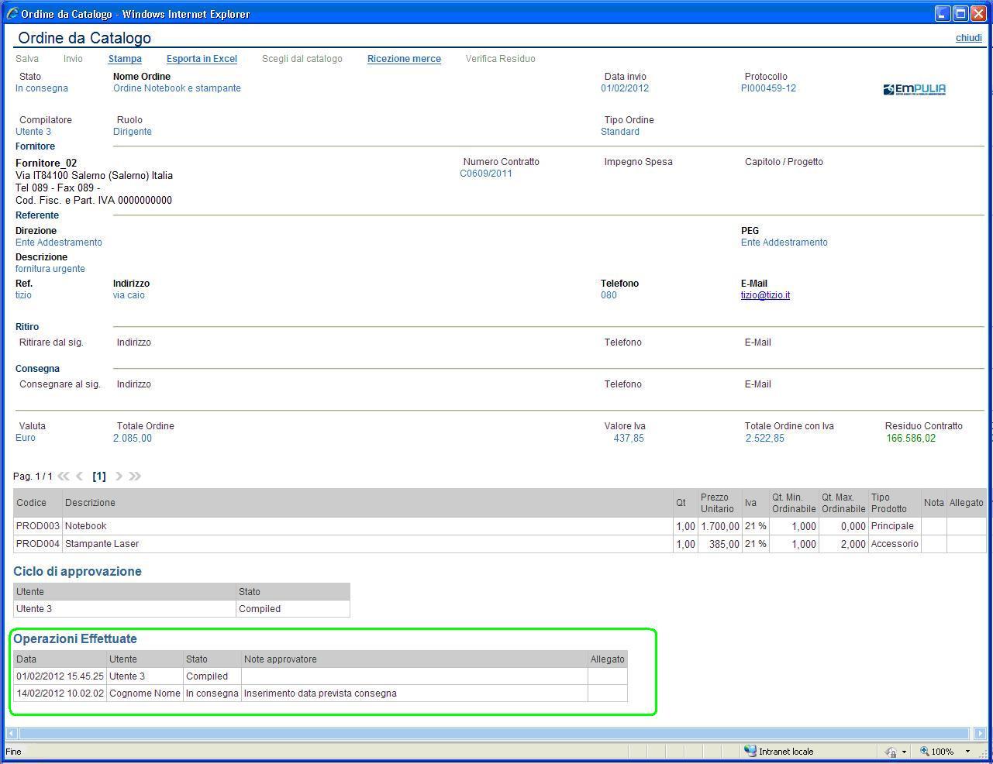Click Verifica Residuo menu item

point(501,59)
